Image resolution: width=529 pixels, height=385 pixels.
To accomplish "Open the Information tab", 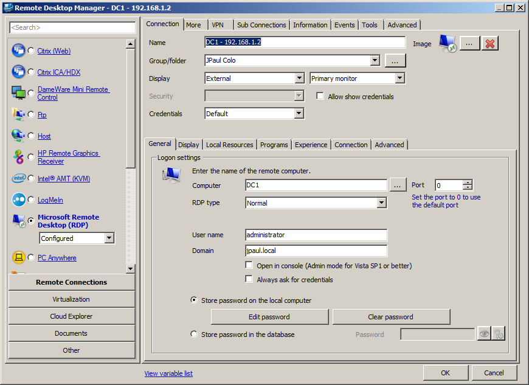I will point(310,25).
